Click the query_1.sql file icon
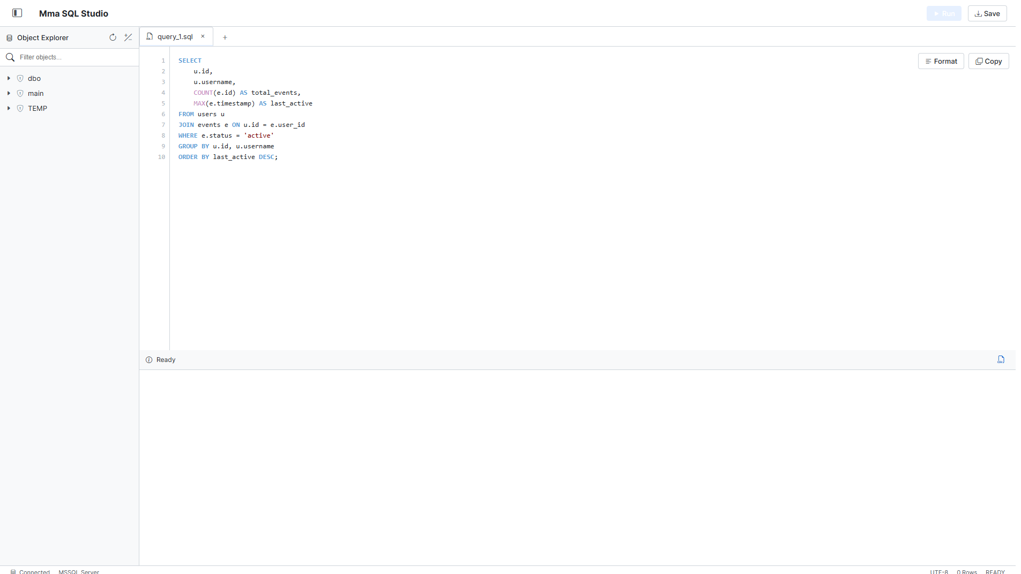Image resolution: width=1021 pixels, height=574 pixels. click(x=150, y=36)
